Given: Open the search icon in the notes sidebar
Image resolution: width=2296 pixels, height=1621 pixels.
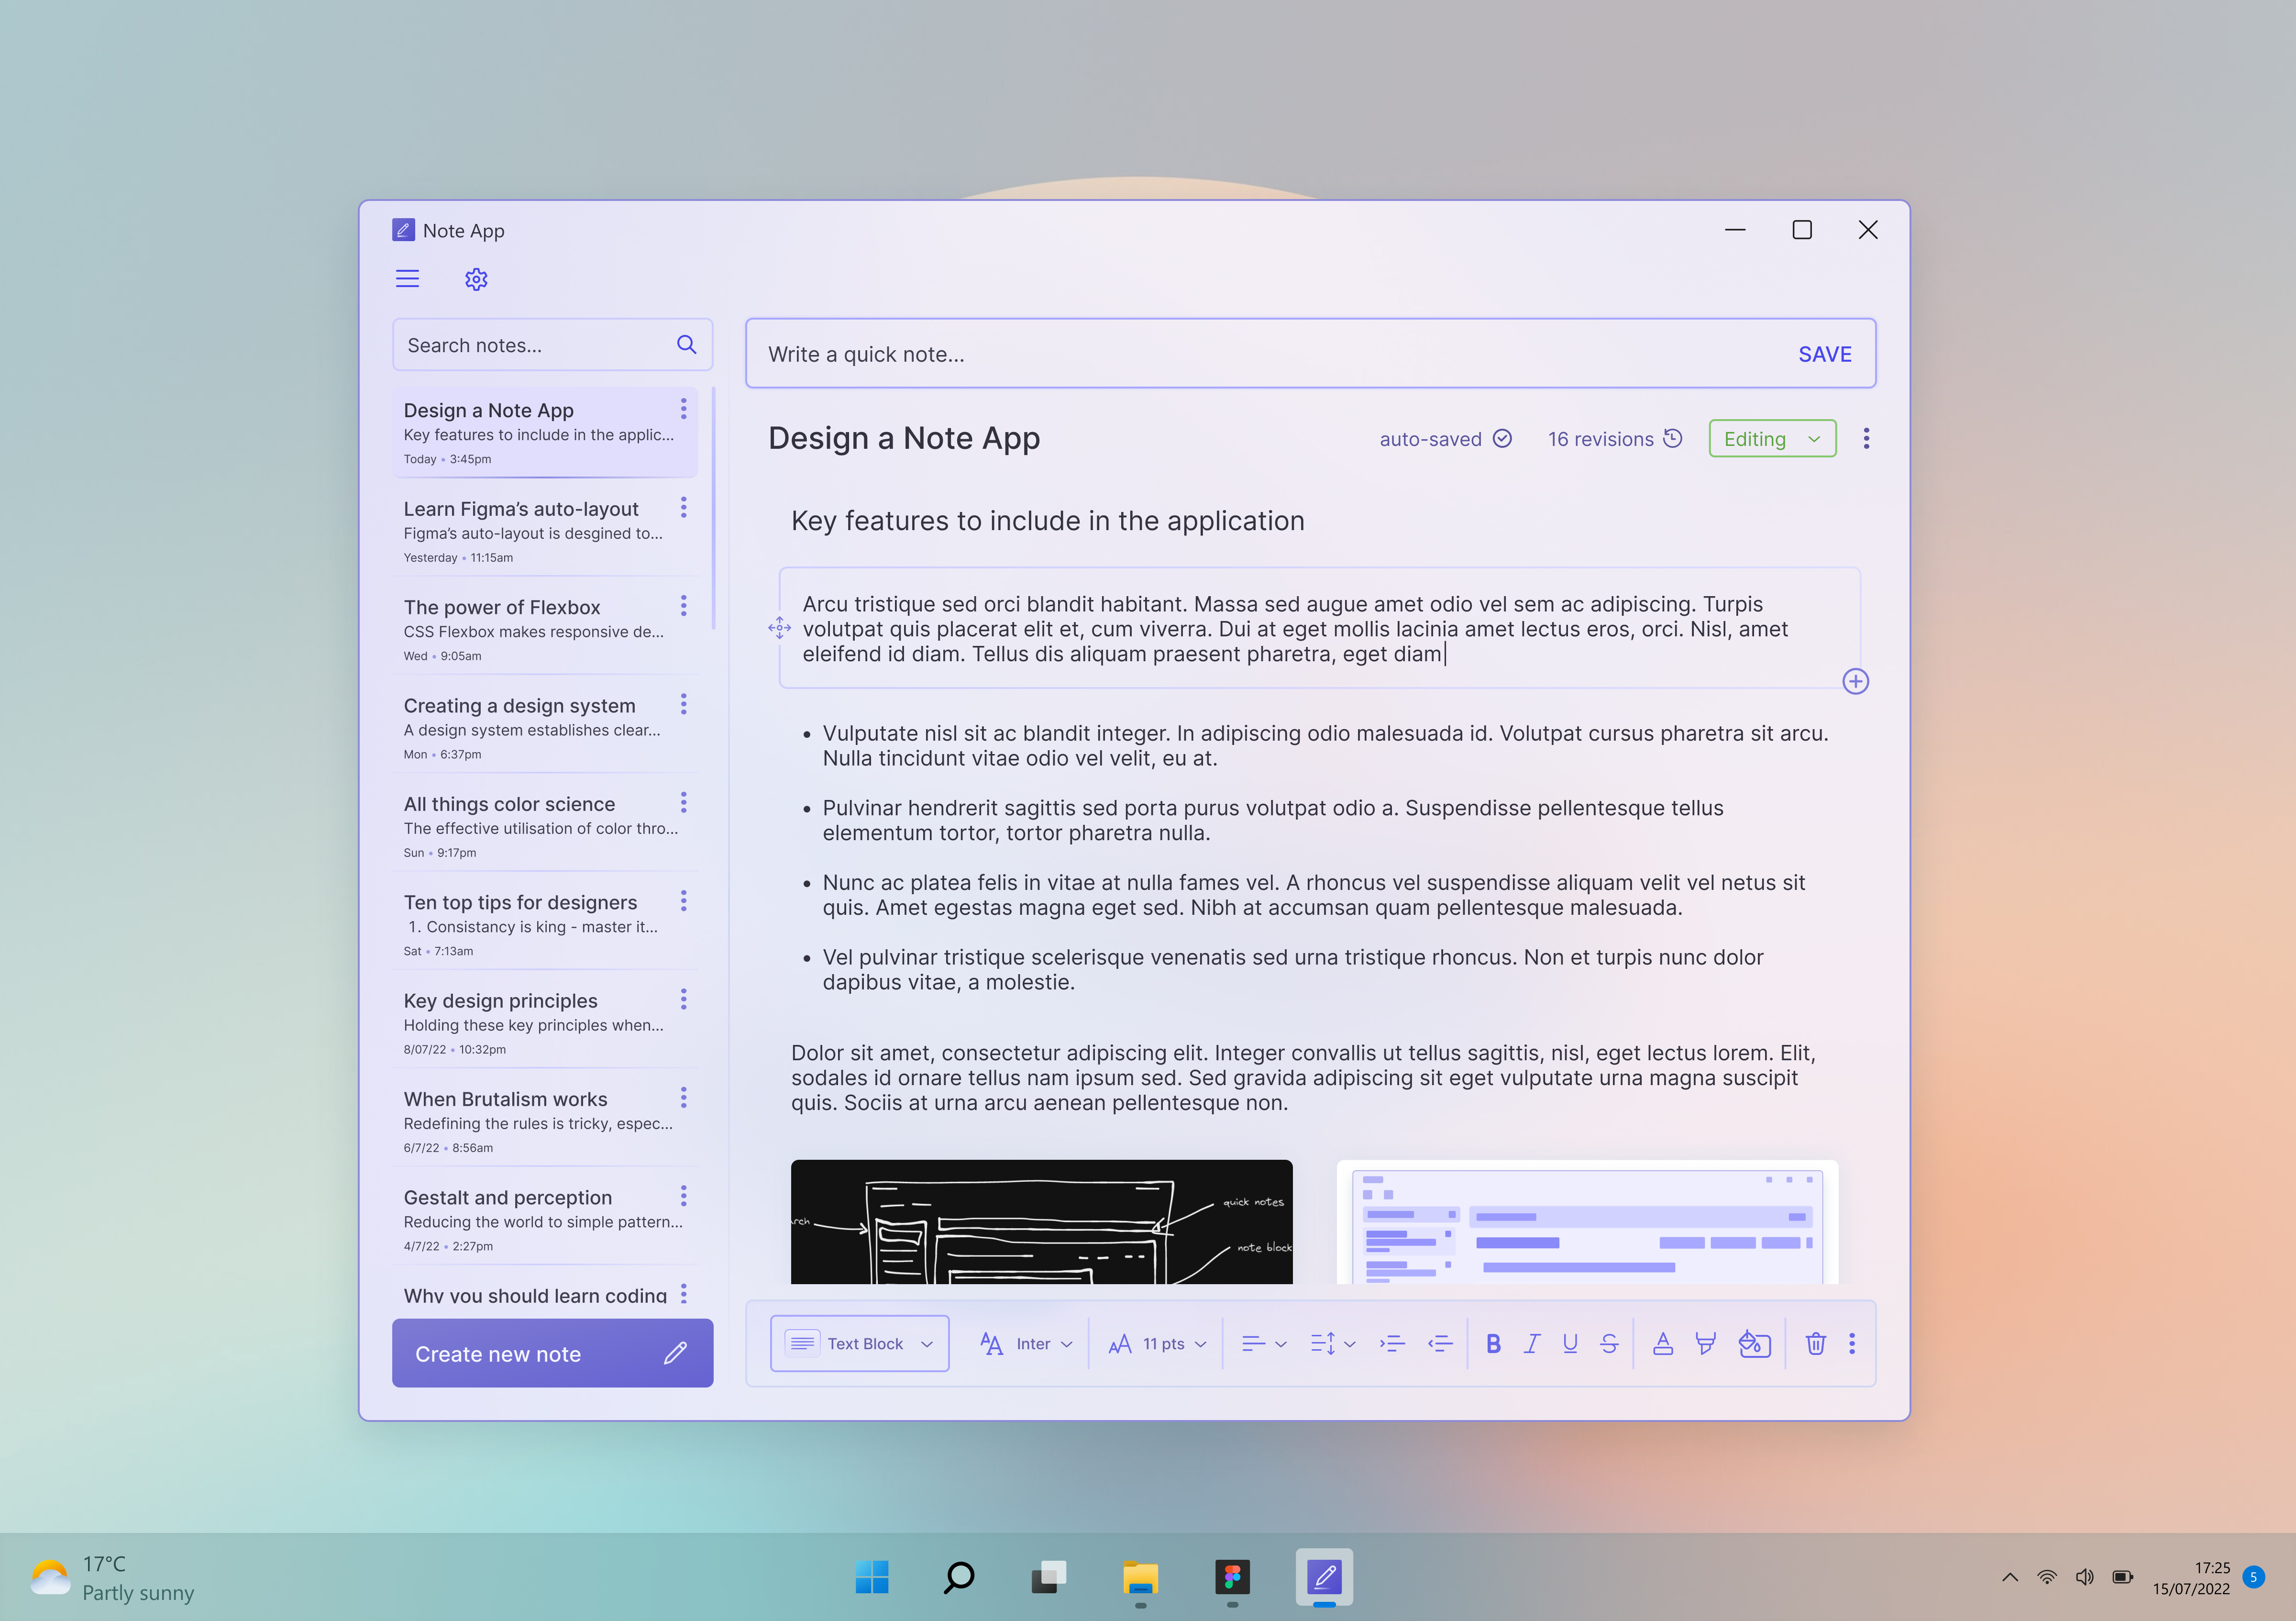Looking at the screenshot, I should click(x=687, y=344).
